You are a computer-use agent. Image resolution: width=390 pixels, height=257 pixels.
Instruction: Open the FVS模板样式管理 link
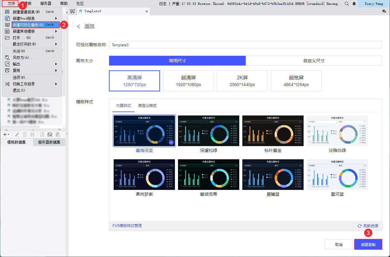(x=127, y=226)
